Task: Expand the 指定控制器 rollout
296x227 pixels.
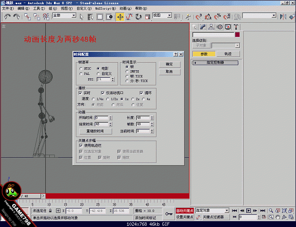Action: click(215, 63)
